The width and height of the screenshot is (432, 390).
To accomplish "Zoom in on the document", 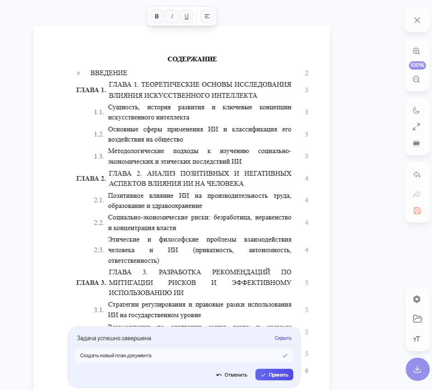I will click(x=416, y=51).
